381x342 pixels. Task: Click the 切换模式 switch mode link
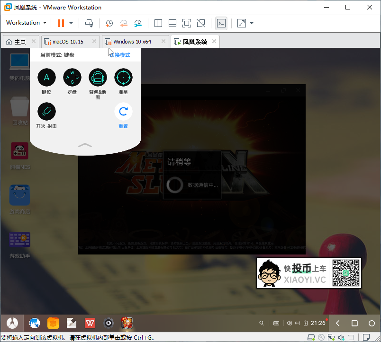[120, 55]
